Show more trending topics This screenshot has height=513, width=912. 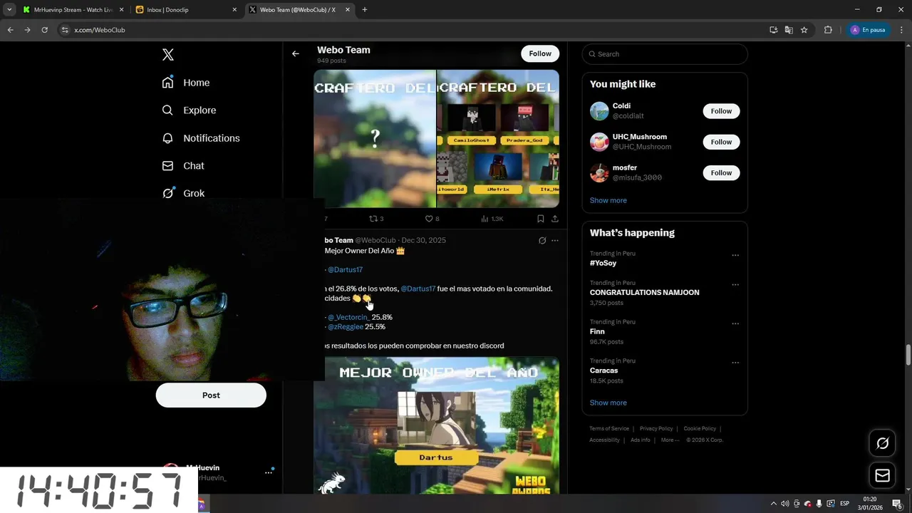coord(608,403)
